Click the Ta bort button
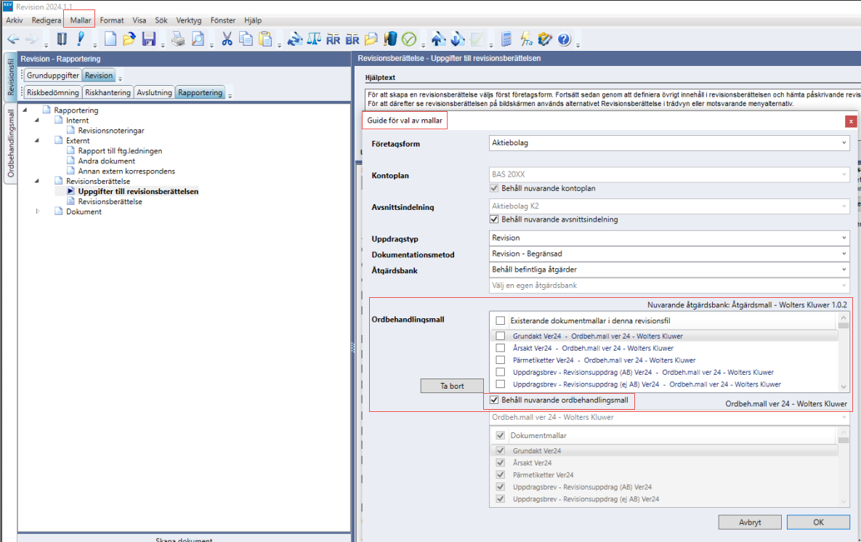Viewport: 861px width, 542px height. click(452, 386)
